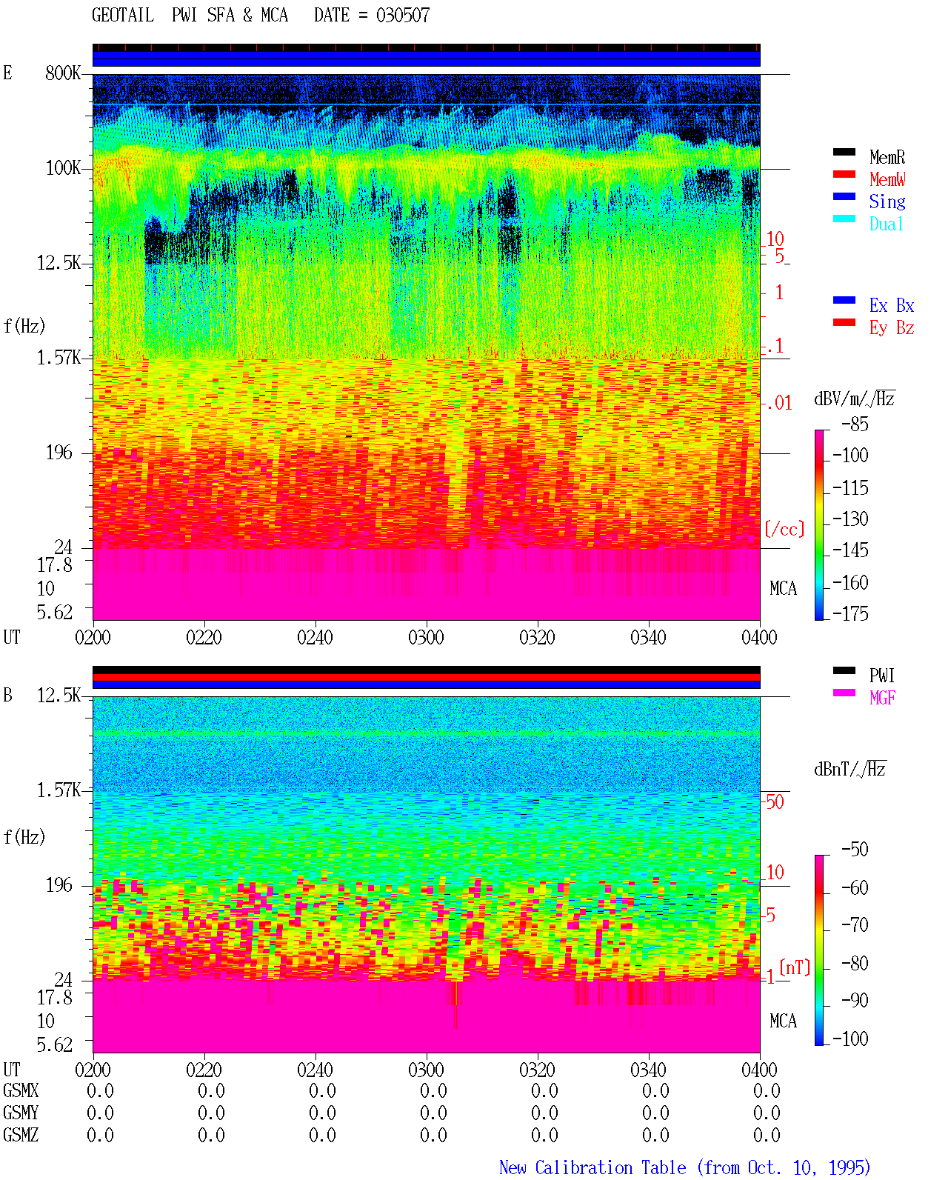The width and height of the screenshot is (948, 1180).
Task: Click the '-50' value on B color bar
Action: [855, 849]
